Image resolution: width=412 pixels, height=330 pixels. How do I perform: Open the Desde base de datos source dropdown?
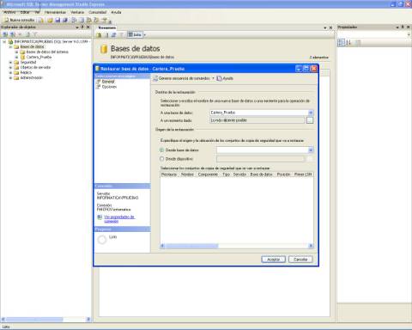pyautogui.click(x=311, y=150)
